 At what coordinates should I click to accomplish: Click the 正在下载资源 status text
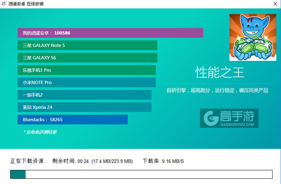29,161
